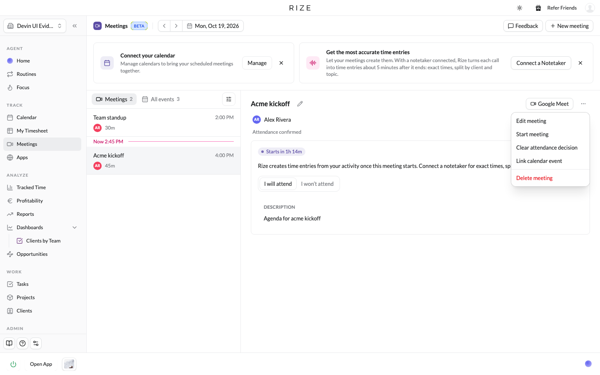Collapse the sidebar with double-chevron icon

[x=75, y=26]
